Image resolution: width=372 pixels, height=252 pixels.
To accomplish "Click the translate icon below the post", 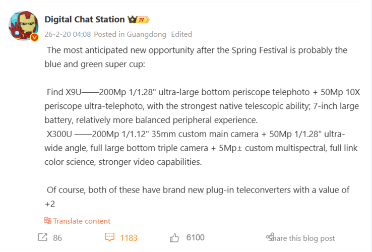I will (x=48, y=221).
